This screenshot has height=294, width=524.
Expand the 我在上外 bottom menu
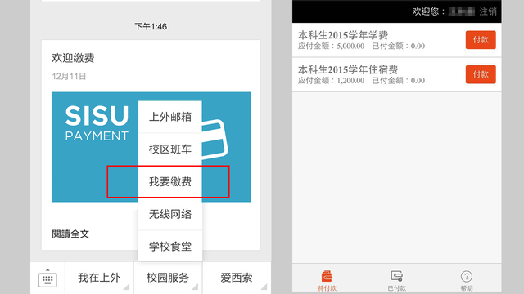click(99, 278)
